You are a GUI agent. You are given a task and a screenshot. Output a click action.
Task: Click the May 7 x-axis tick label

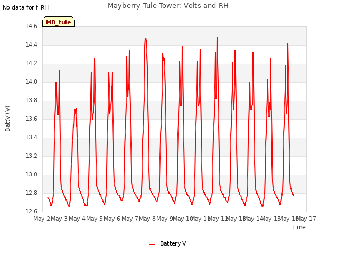click(130, 219)
